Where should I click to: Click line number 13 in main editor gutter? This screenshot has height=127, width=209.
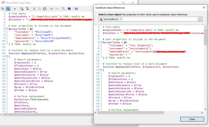(x=3, y=50)
